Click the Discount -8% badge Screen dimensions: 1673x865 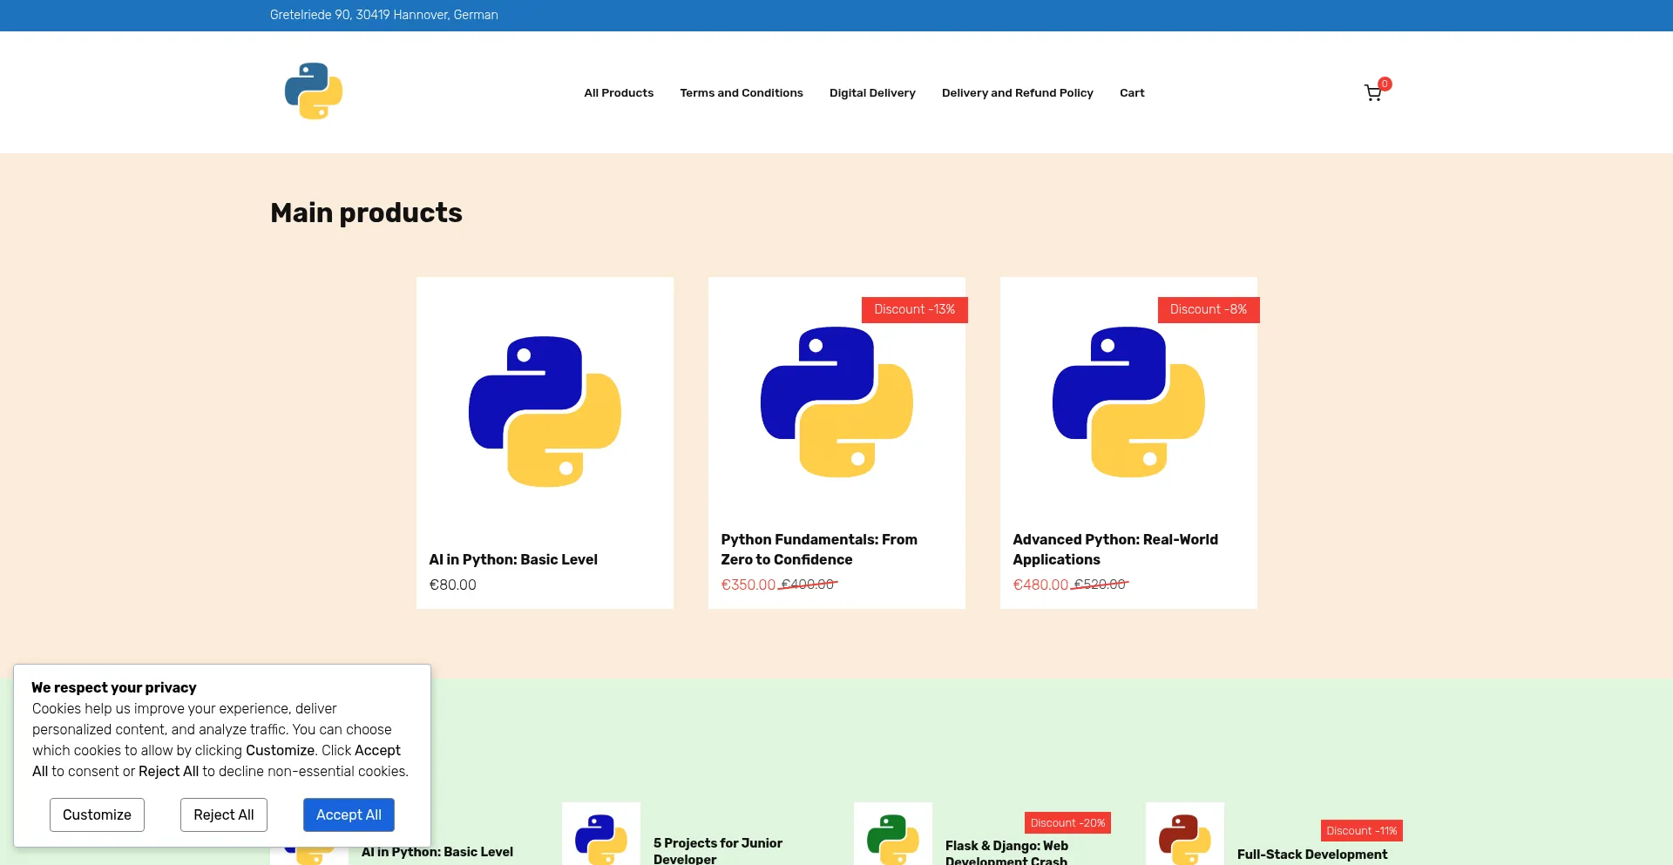click(1208, 309)
